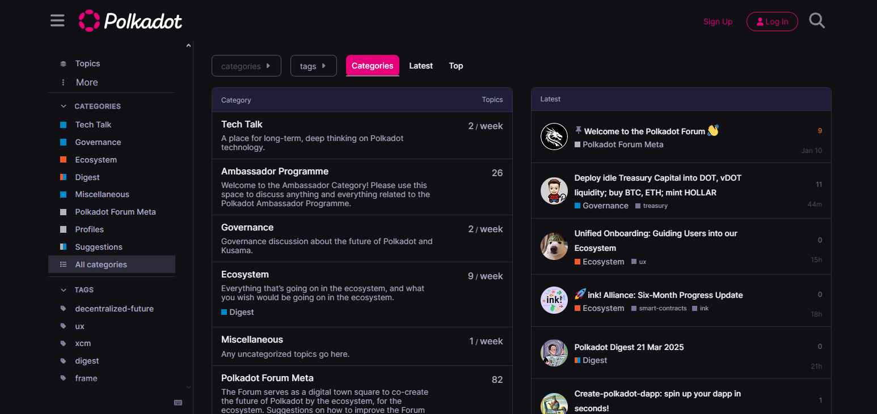877x414 pixels.
Task: Click the Sign Up link
Action: [x=718, y=22]
